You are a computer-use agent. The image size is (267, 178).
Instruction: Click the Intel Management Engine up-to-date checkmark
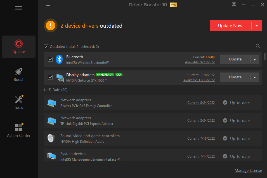click(225, 156)
